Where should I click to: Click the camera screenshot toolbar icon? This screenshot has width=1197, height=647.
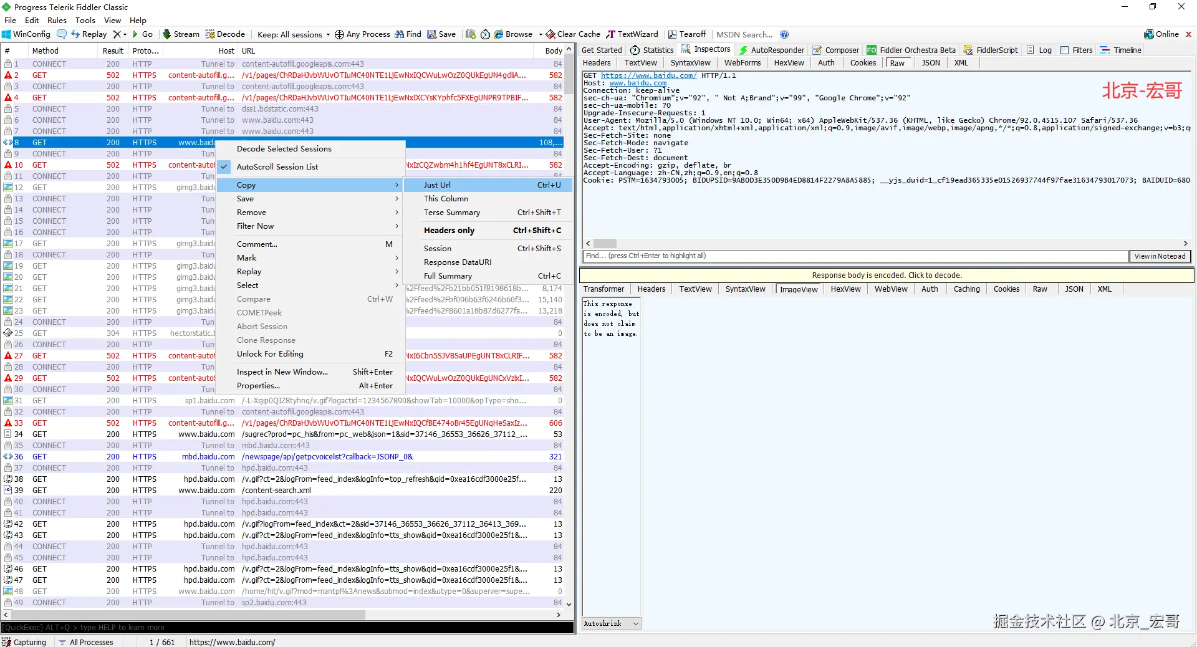coord(471,34)
